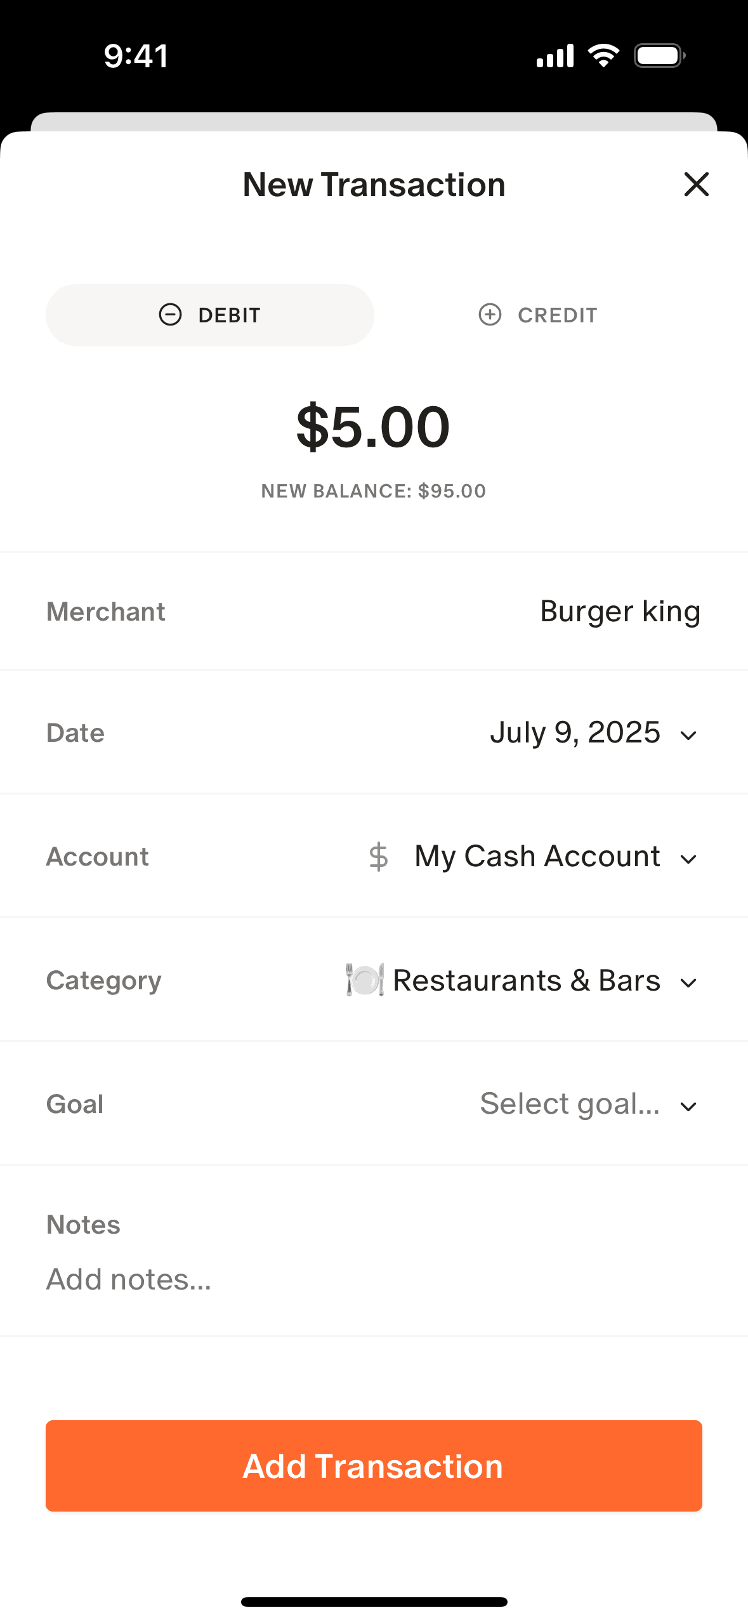
Task: Tap the Wi-Fi icon in status bar
Action: point(603,56)
